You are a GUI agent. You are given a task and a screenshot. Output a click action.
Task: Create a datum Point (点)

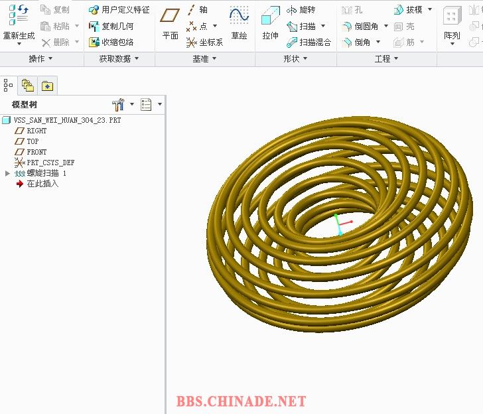click(197, 26)
